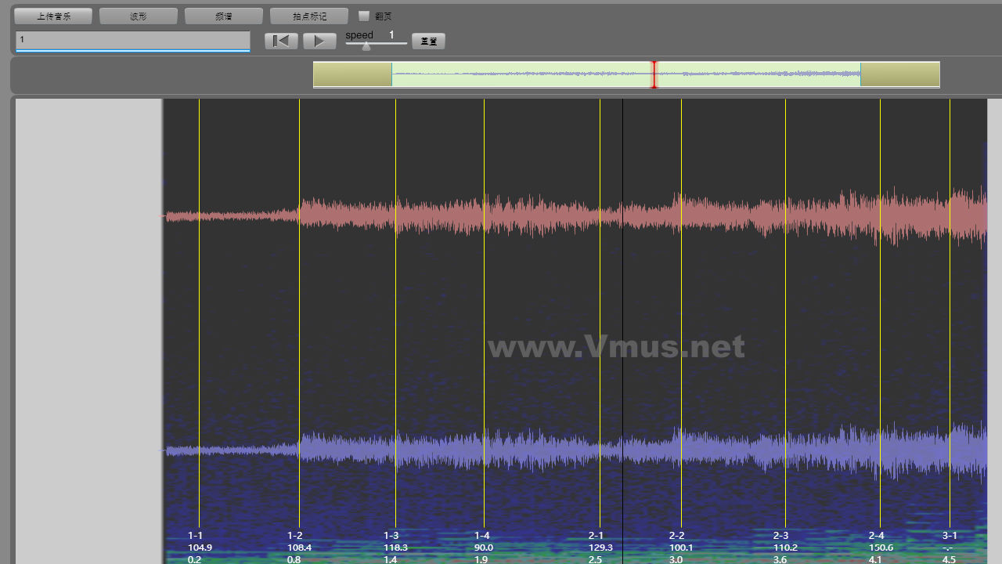Click the track name input field

132,40
